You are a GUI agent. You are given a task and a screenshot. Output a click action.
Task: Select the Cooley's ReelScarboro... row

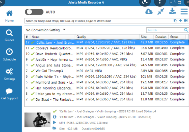[x=106, y=48]
